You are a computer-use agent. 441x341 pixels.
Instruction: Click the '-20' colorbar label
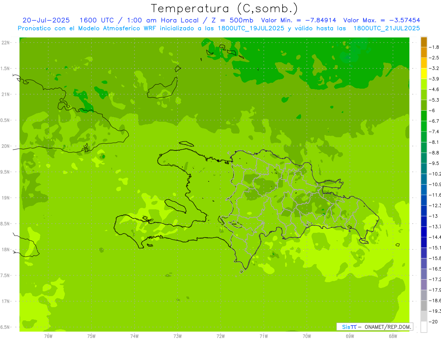(433, 322)
